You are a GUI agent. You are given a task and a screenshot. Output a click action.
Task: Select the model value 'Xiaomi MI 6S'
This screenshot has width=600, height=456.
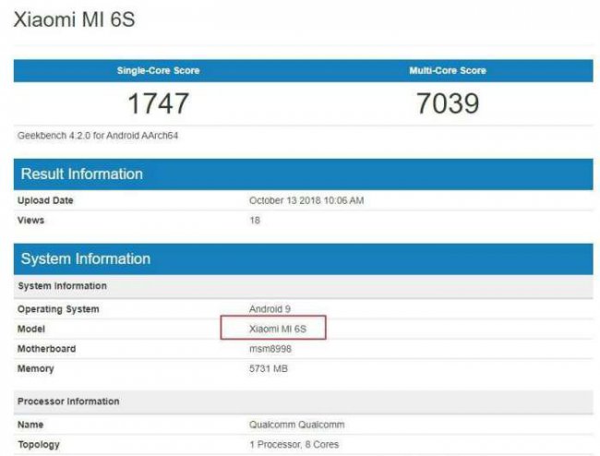[x=278, y=329]
